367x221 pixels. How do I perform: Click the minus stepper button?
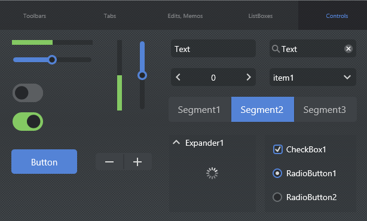tap(109, 162)
